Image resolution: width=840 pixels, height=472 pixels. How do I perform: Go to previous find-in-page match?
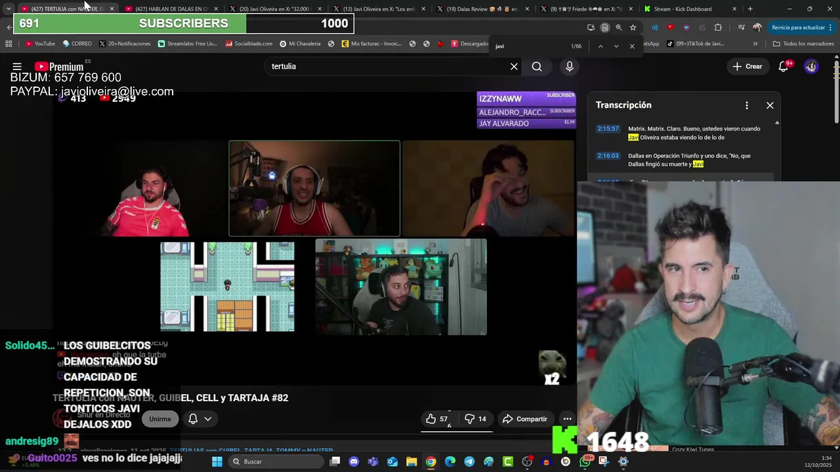click(x=600, y=46)
